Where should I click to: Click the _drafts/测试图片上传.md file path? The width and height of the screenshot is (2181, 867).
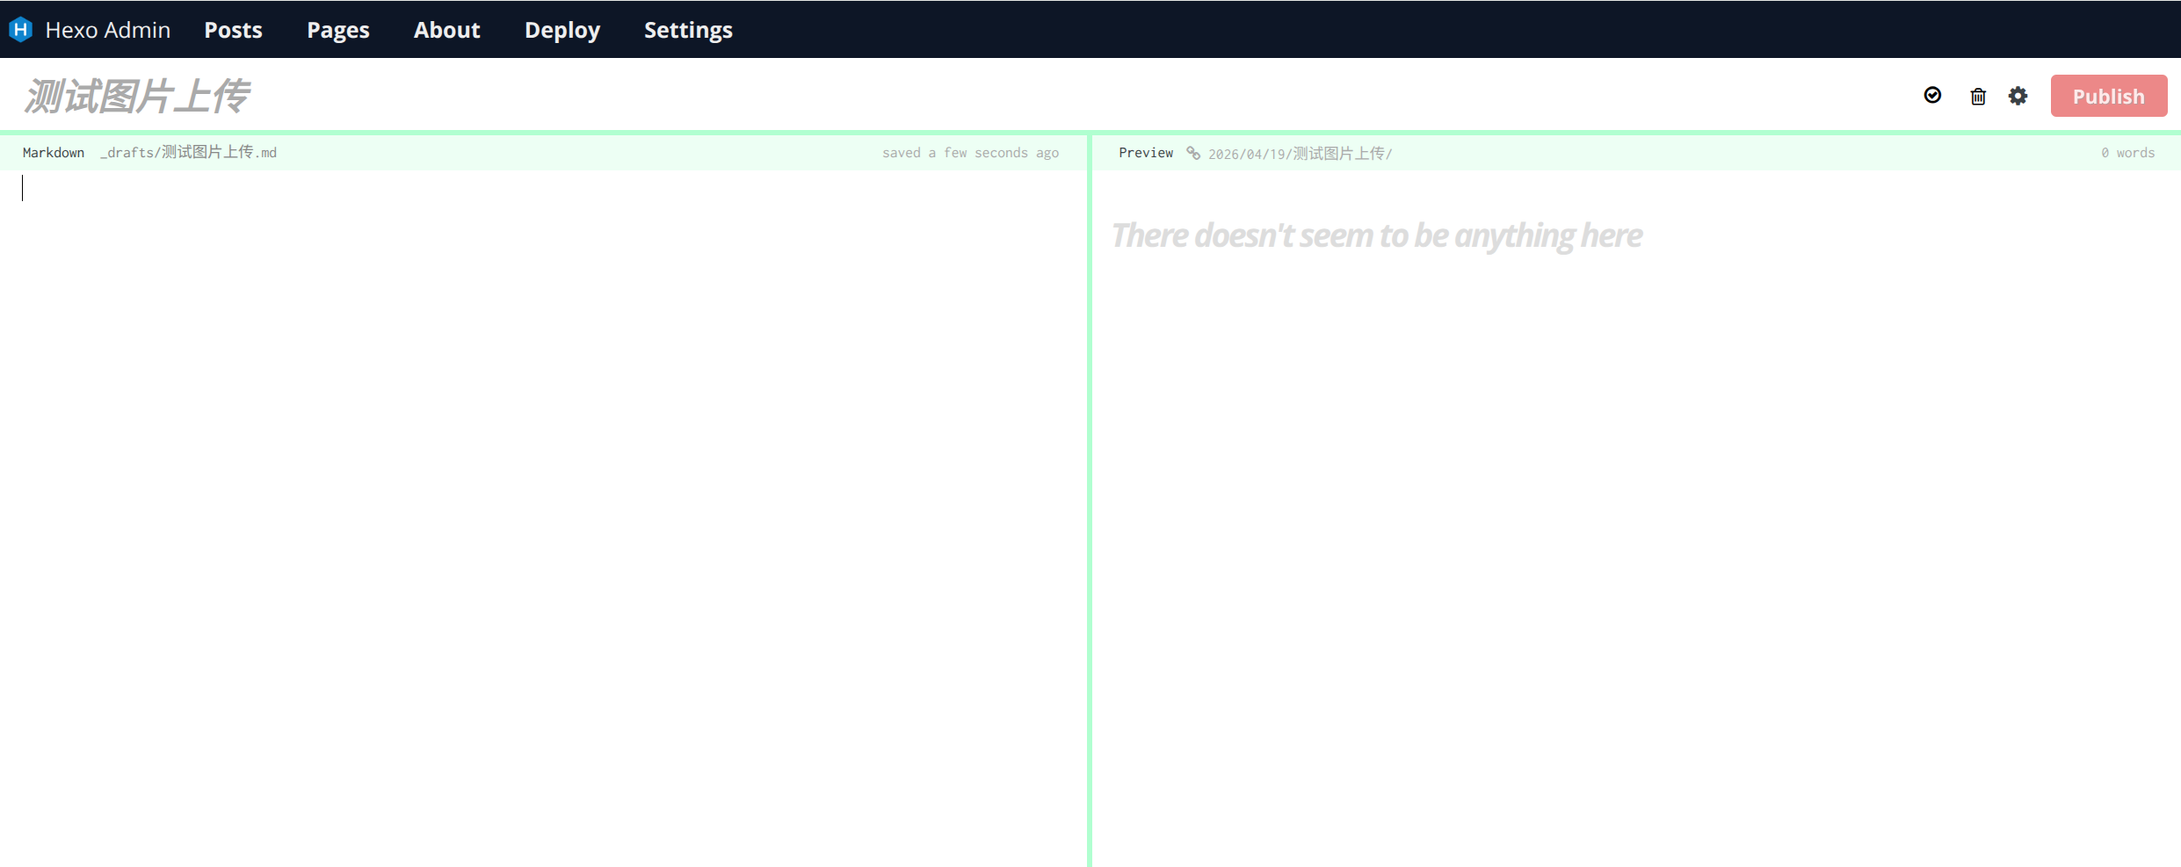(189, 152)
